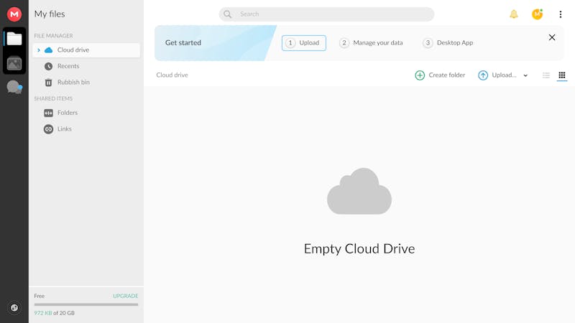This screenshot has width=575, height=323.
Task: Click the Upload... button
Action: point(497,75)
